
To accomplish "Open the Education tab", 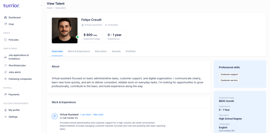I will (x=101, y=51).
